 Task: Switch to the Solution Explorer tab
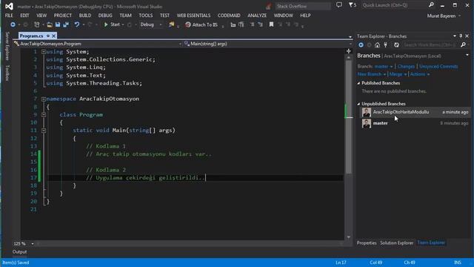click(x=397, y=243)
